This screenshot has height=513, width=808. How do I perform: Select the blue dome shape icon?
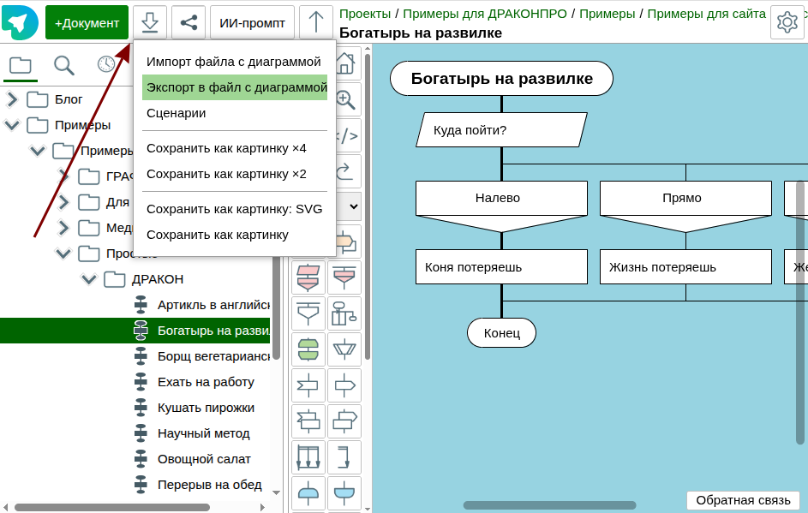click(x=308, y=493)
